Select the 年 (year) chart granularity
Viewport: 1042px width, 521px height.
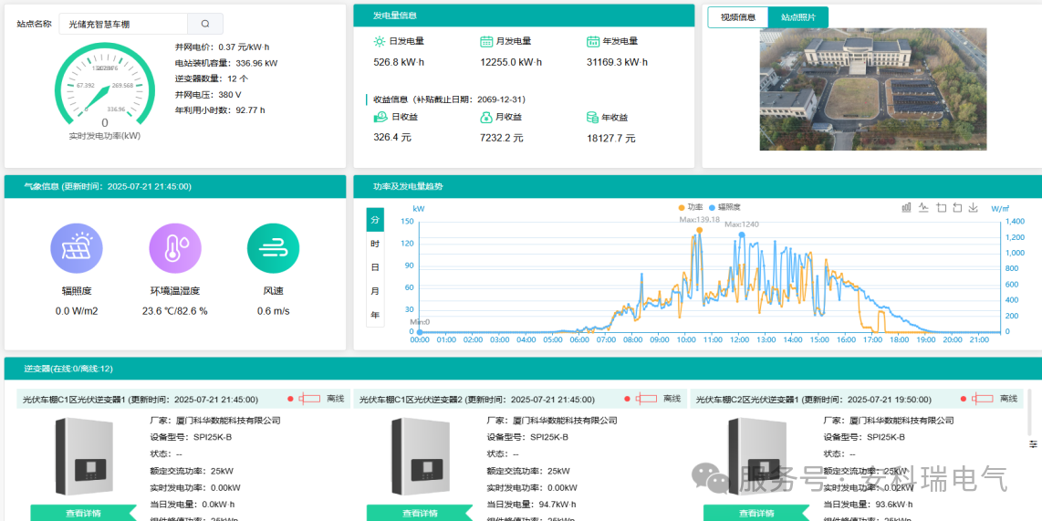[x=375, y=315]
